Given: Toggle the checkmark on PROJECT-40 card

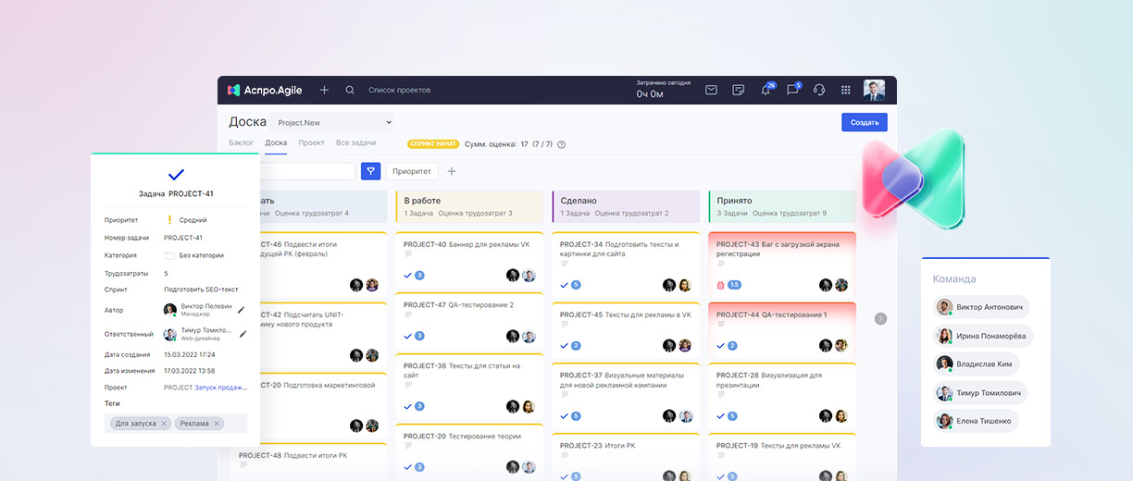Looking at the screenshot, I should point(408,276).
